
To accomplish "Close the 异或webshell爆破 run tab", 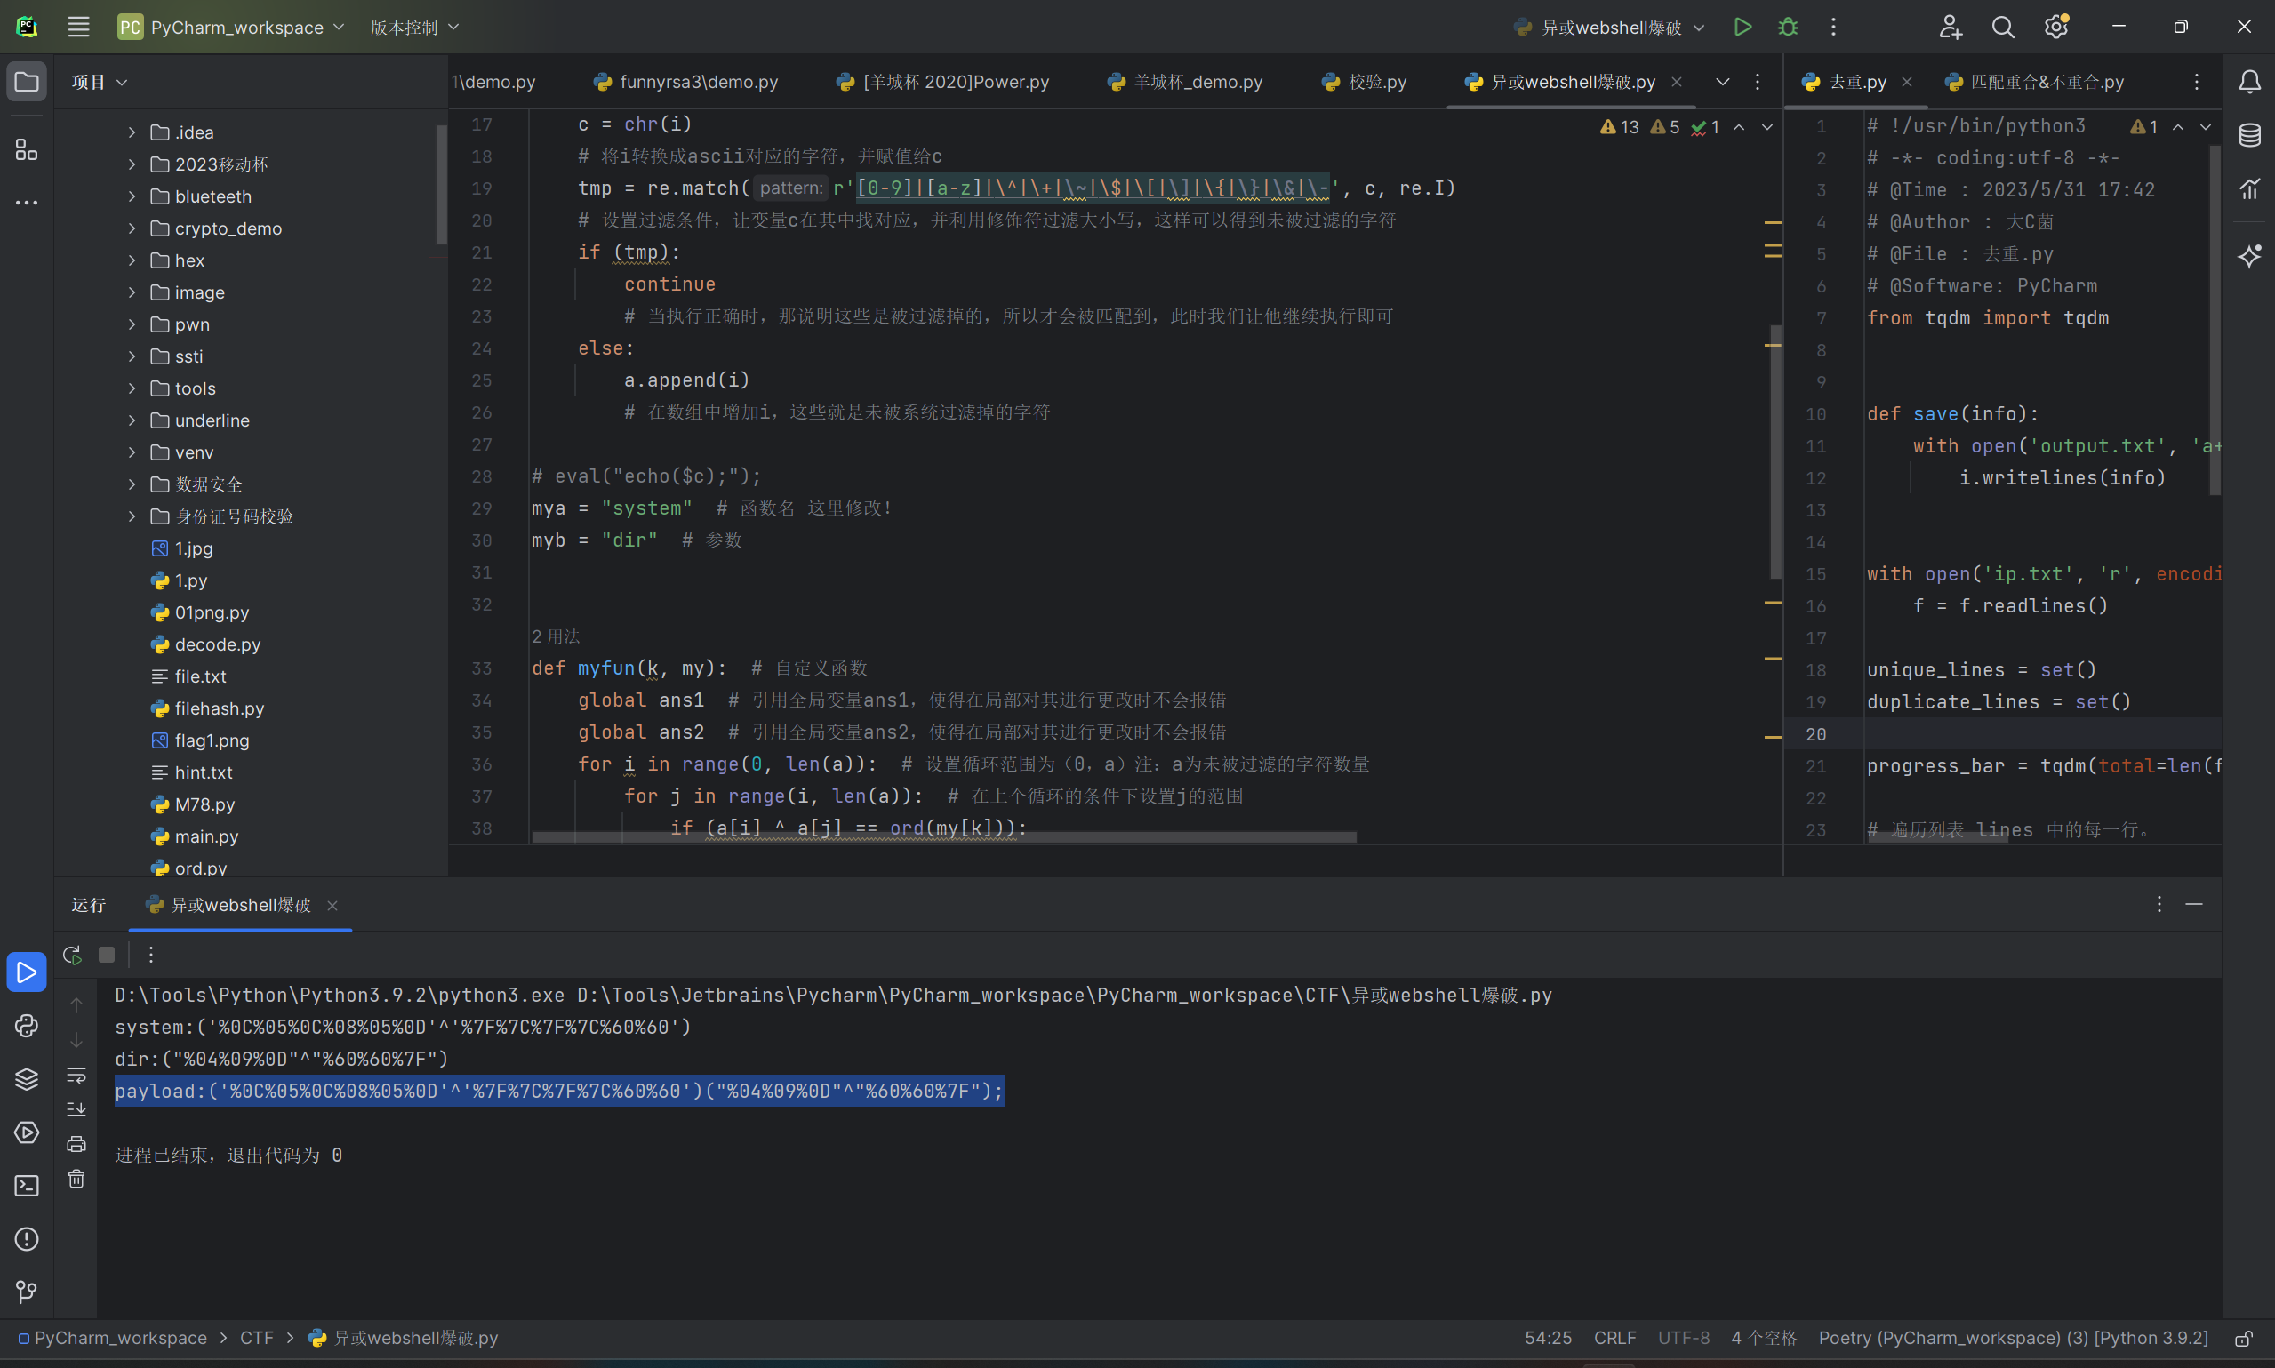I will point(332,905).
